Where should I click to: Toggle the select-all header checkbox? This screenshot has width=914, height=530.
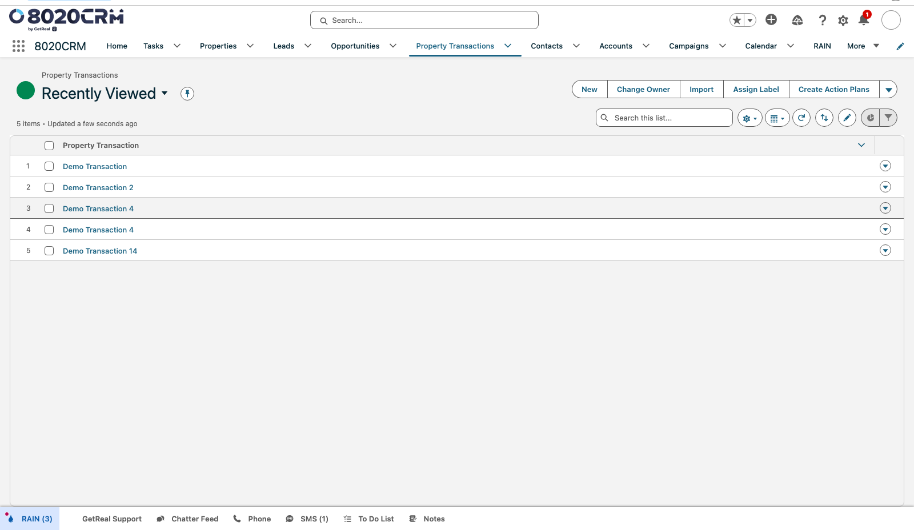click(x=49, y=146)
